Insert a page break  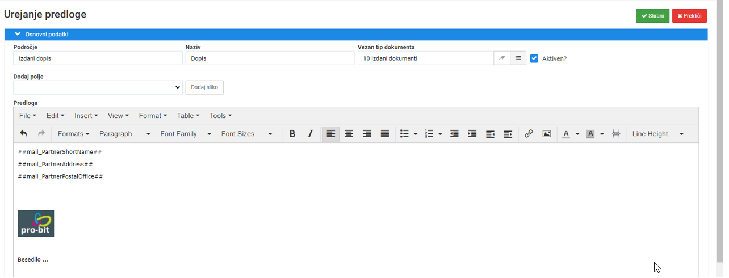pos(616,134)
